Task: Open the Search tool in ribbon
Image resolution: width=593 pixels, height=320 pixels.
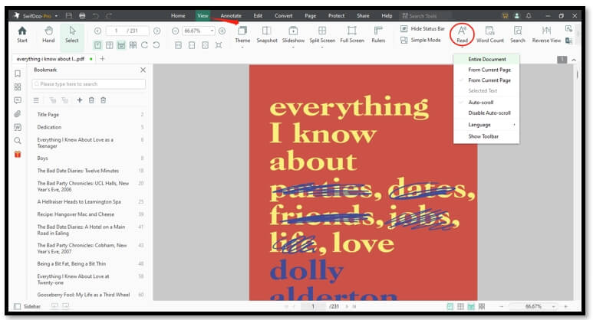Action: tap(518, 34)
